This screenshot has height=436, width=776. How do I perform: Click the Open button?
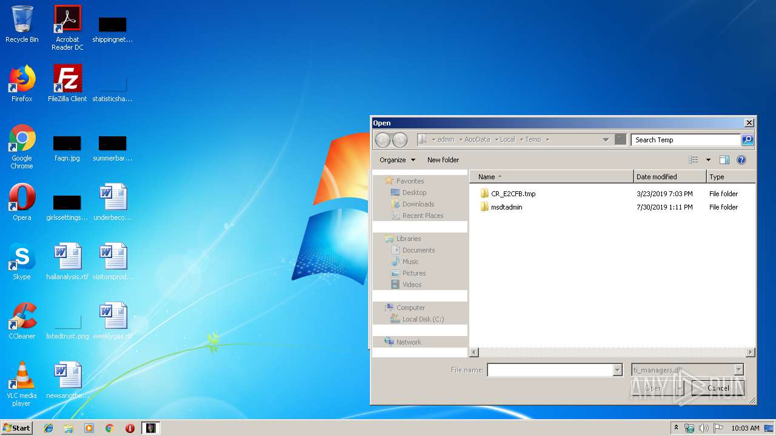click(655, 388)
